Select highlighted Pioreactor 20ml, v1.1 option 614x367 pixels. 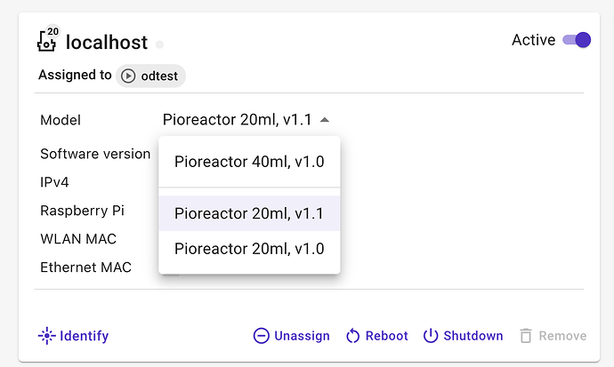249,213
